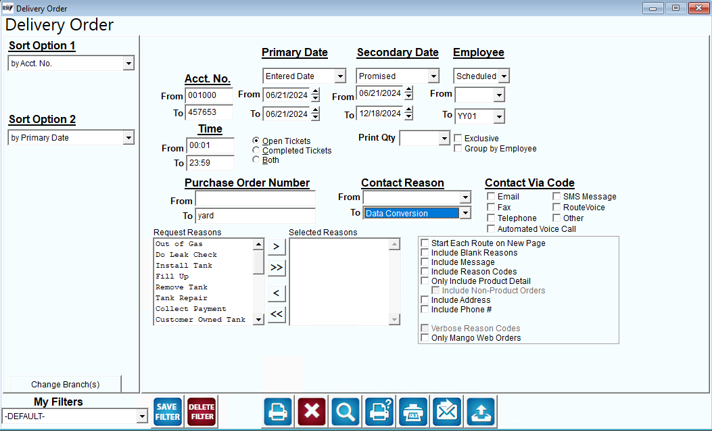Click the fax machine icon
The width and height of the screenshot is (712, 432).
(x=413, y=412)
